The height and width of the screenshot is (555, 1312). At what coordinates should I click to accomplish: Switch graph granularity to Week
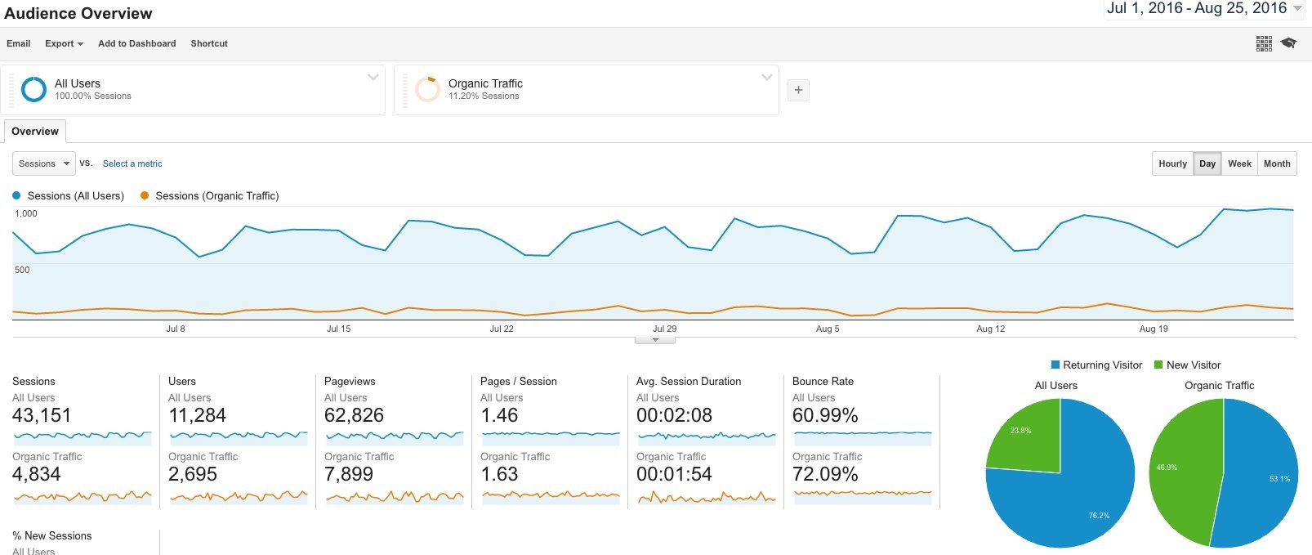1239,163
